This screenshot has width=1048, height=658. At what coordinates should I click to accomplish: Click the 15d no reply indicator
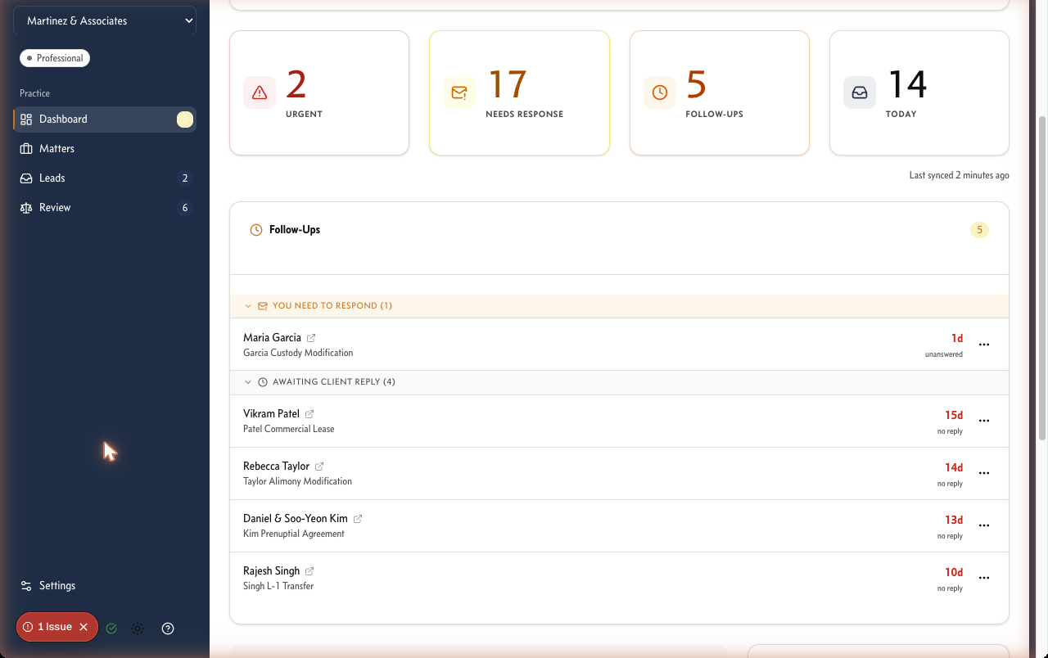click(x=950, y=422)
